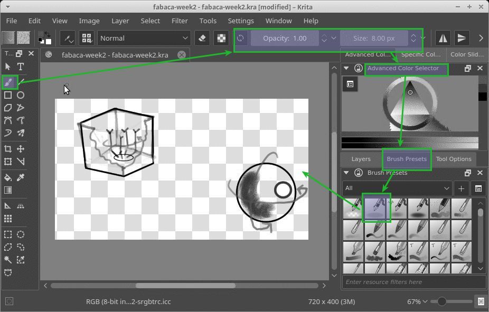Open the Choose Brush Preset grid

87,39
